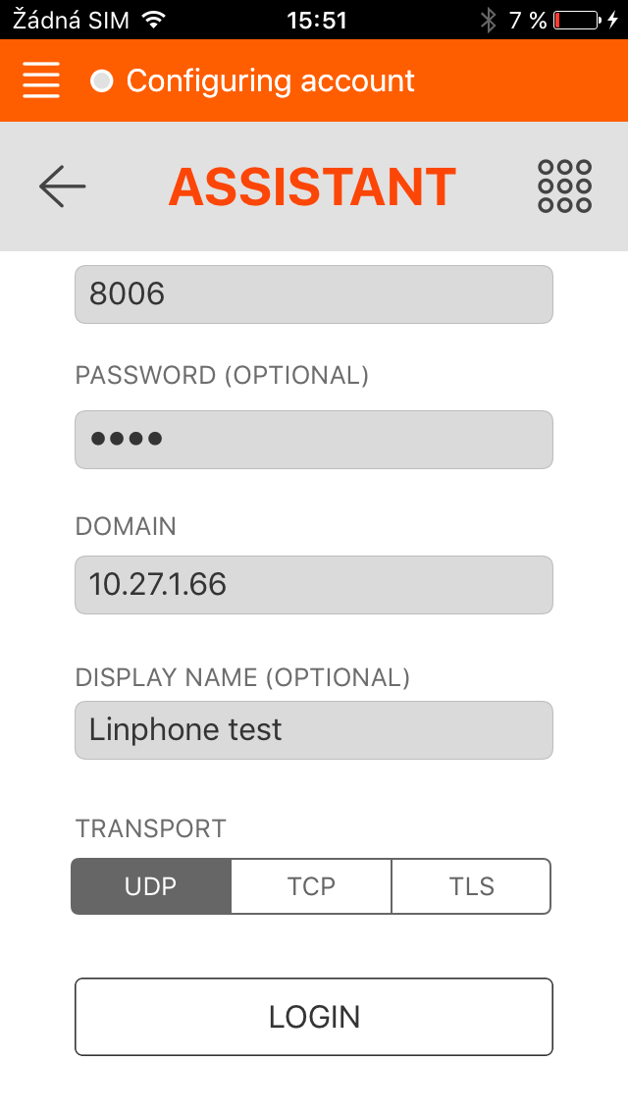The width and height of the screenshot is (628, 1115).
Task: Tap the password input field
Action: coord(314,439)
